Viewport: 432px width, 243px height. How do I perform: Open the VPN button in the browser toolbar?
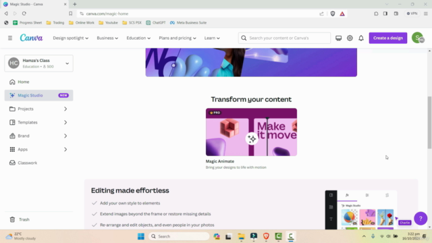[x=412, y=13]
